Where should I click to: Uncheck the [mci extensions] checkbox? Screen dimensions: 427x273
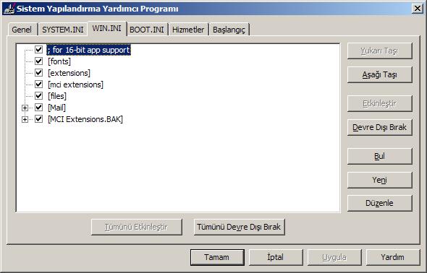(38, 84)
